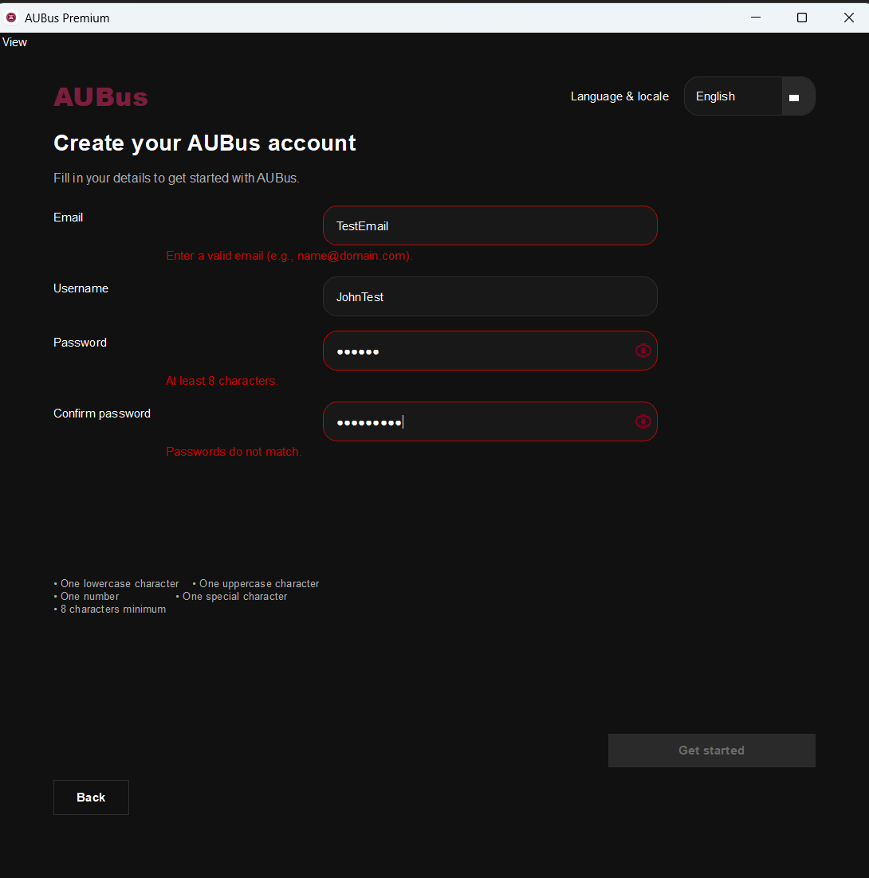Click the 'At least 8 characters.' error text
Viewport: 869px width, 878px height.
pos(222,381)
